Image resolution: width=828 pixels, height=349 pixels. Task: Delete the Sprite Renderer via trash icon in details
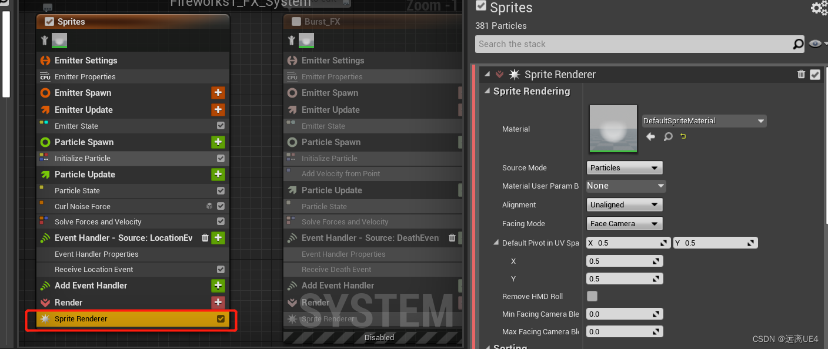[x=801, y=74]
